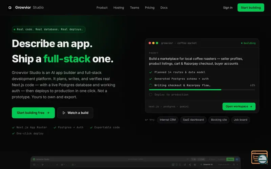
Task: Click the 'Postgres + Auth' feature text
Action: point(70,127)
